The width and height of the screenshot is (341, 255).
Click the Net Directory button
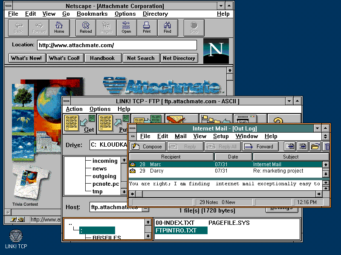point(179,58)
